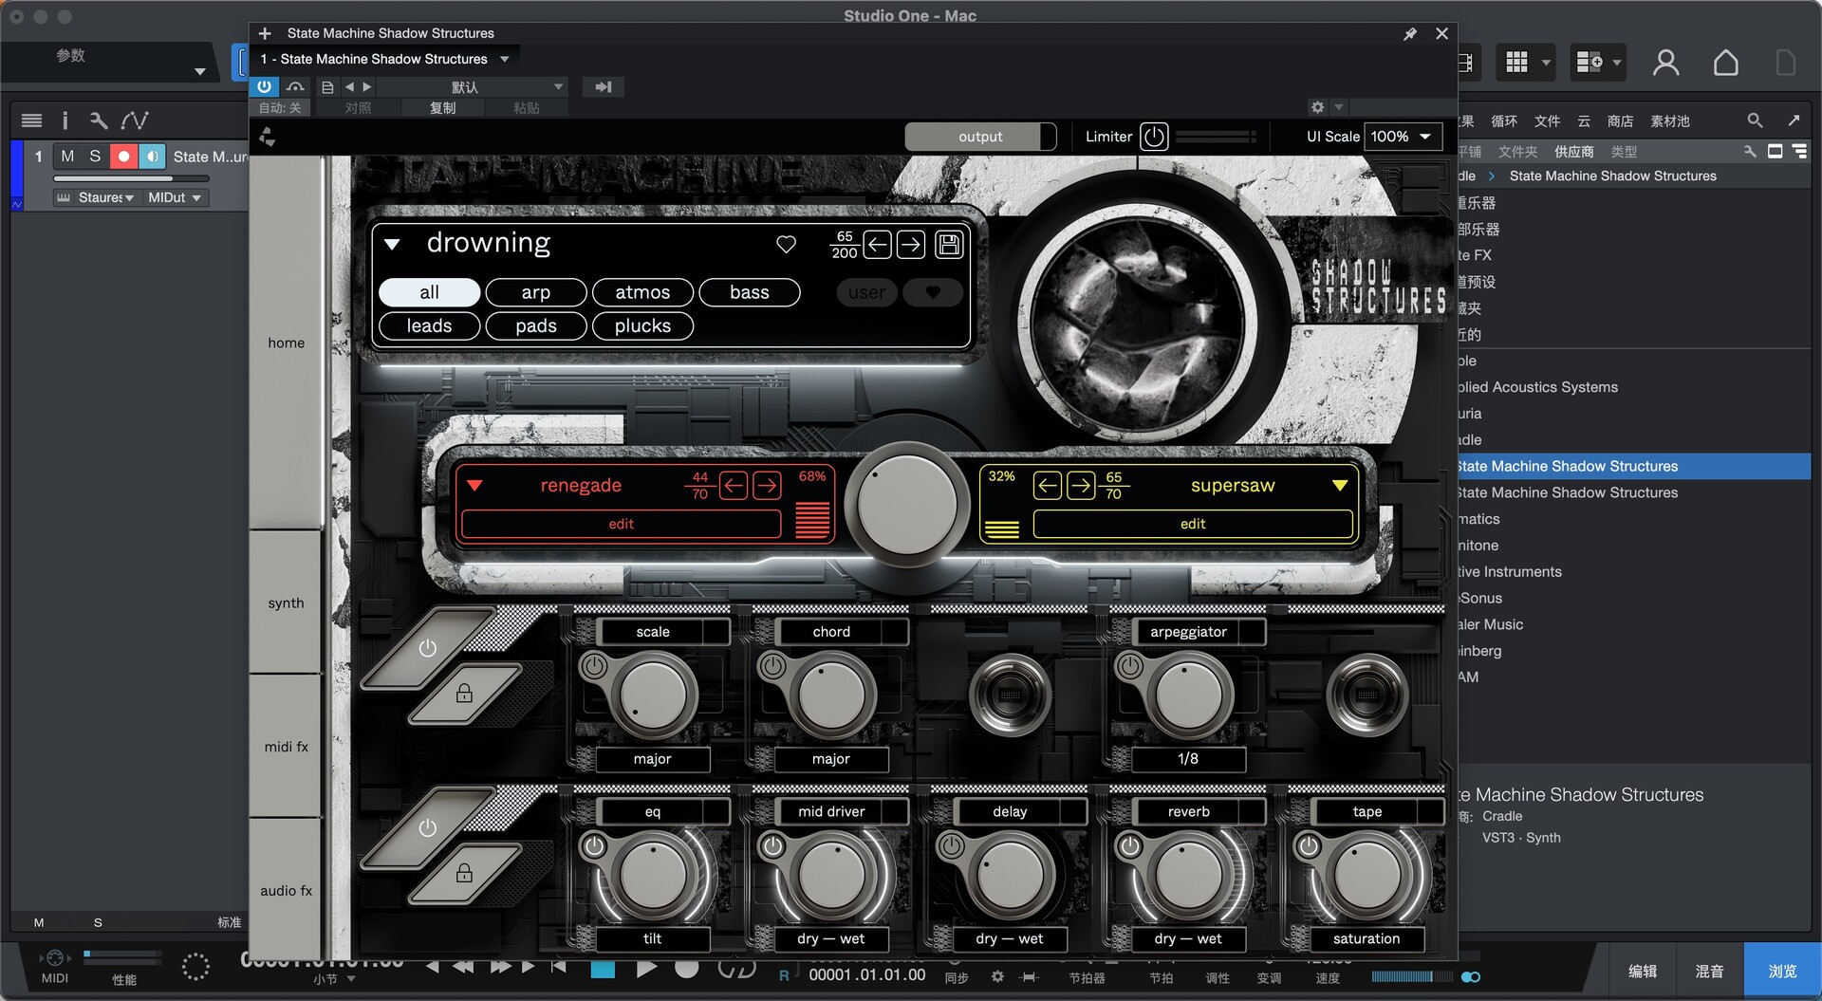This screenshot has width=1822, height=1001.
Task: Switch to the midi fx tab
Action: (x=286, y=747)
